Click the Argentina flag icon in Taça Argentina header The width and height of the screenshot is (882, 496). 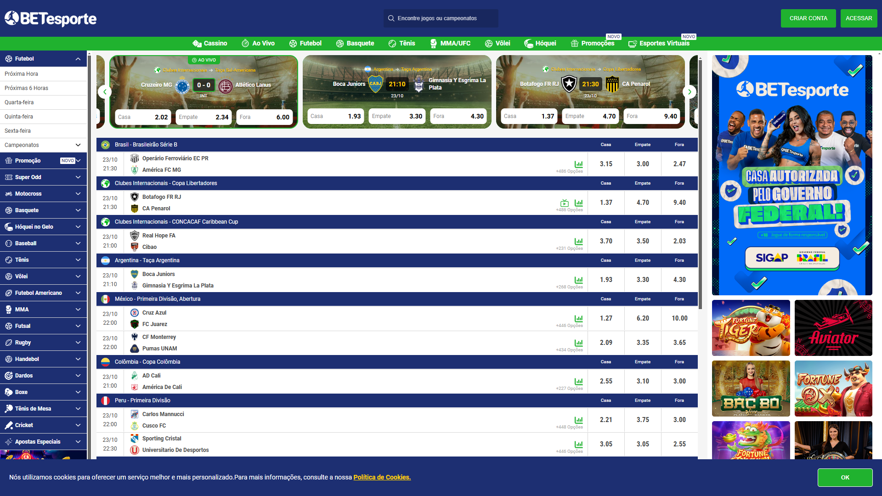point(105,260)
